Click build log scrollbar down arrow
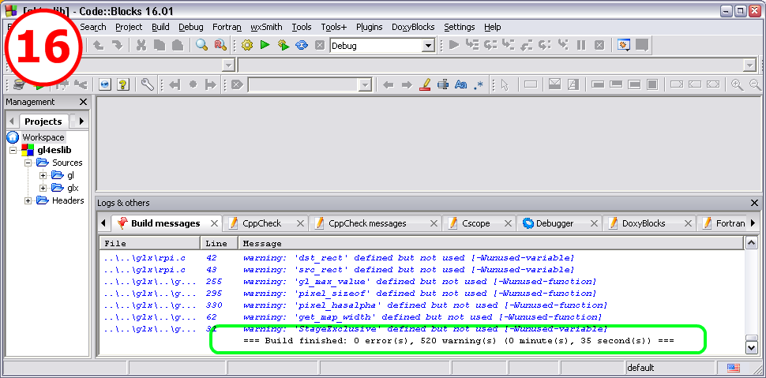Image resolution: width=766 pixels, height=378 pixels. tap(750, 347)
